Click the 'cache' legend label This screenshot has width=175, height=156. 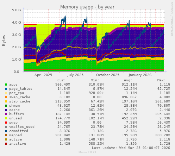pyautogui.click(x=14, y=110)
